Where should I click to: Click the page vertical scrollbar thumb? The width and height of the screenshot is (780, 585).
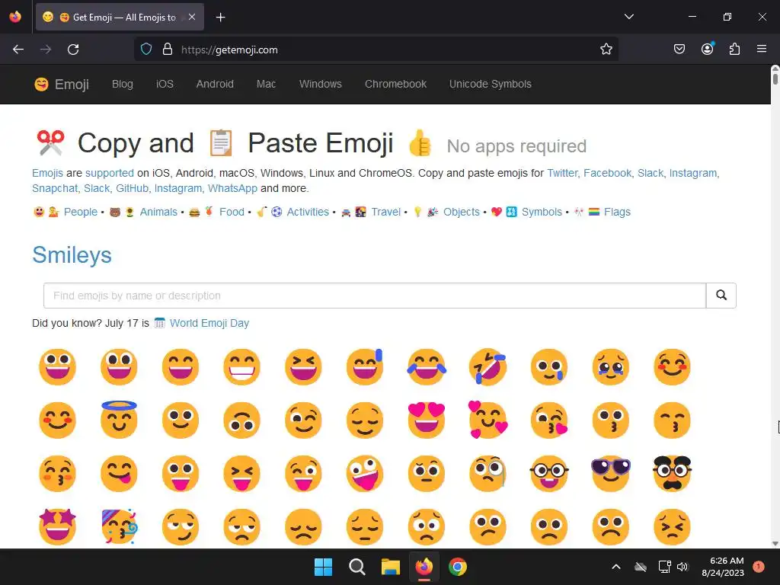[x=775, y=78]
